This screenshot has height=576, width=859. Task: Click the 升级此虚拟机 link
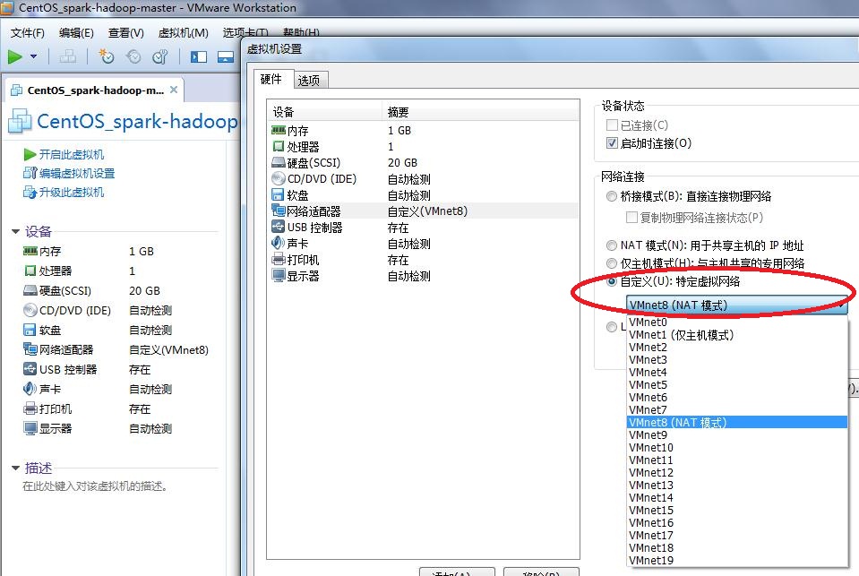click(72, 192)
